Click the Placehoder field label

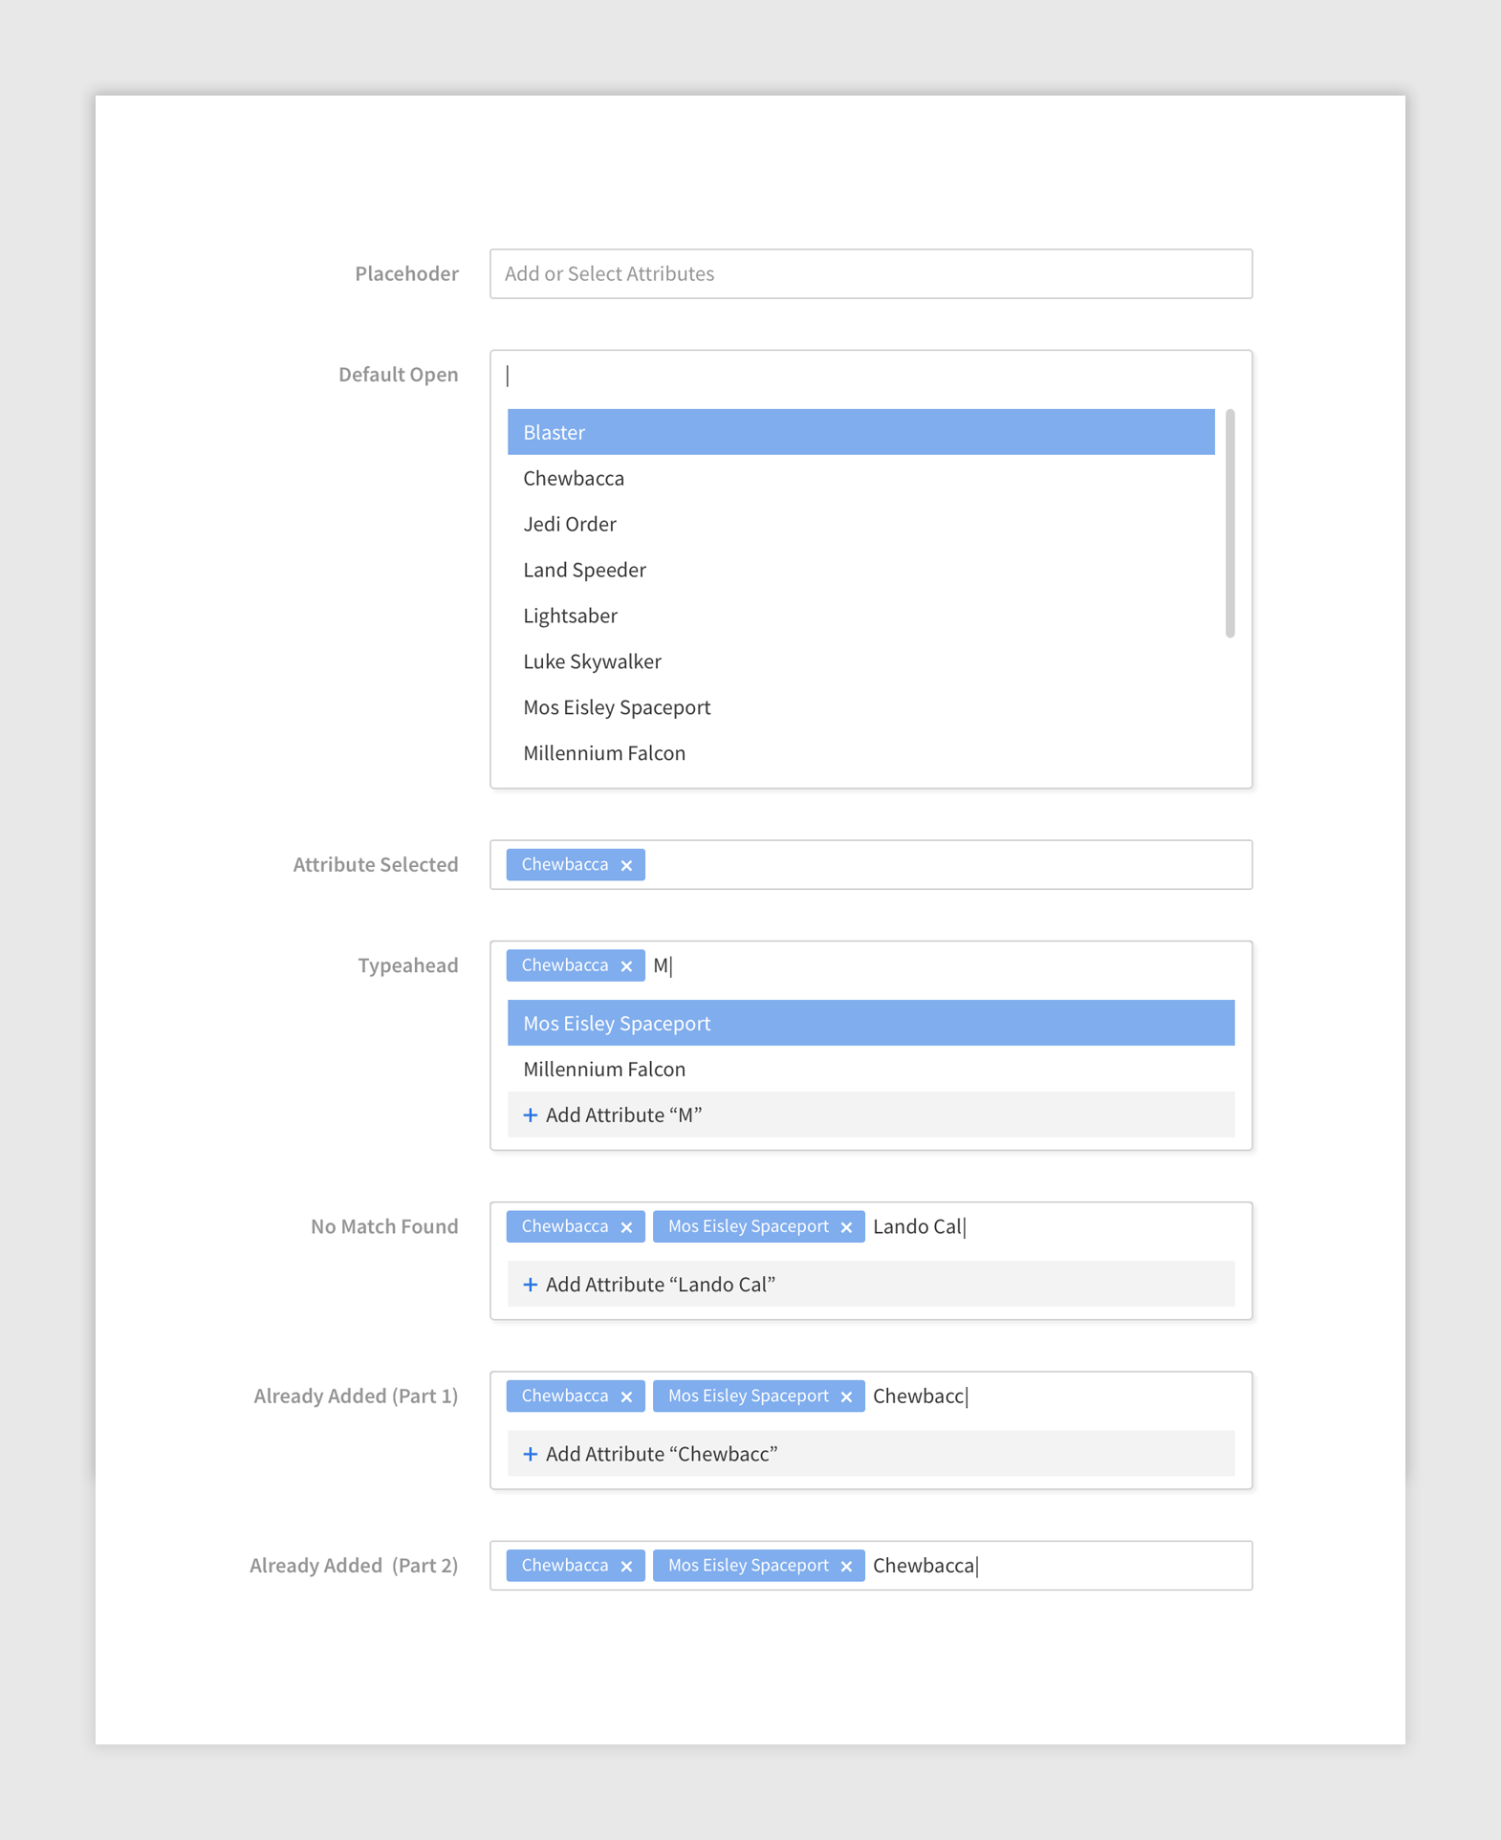point(406,274)
